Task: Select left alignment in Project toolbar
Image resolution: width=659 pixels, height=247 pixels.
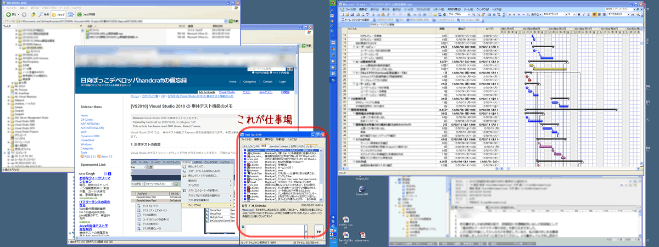Action: click(x=595, y=14)
